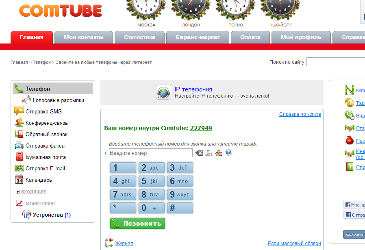Click the SMS bubble icon
Screen dimensions: 365x250
tap(19, 111)
